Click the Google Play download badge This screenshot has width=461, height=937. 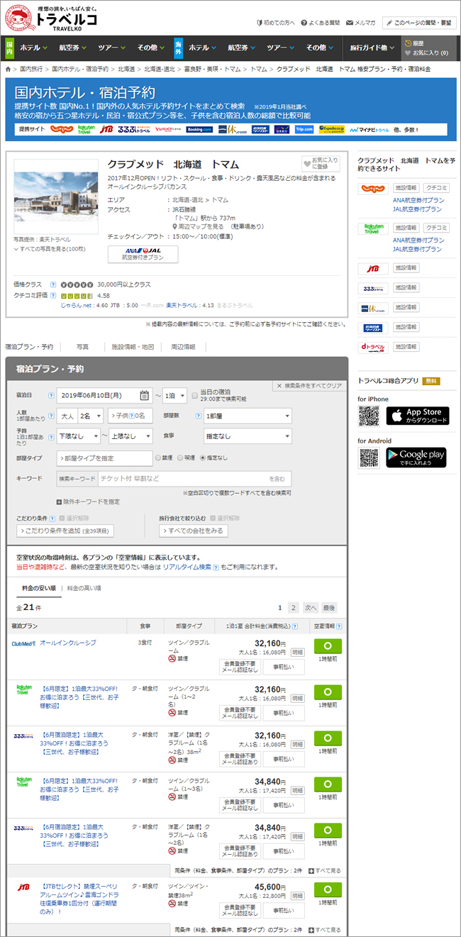point(417,458)
